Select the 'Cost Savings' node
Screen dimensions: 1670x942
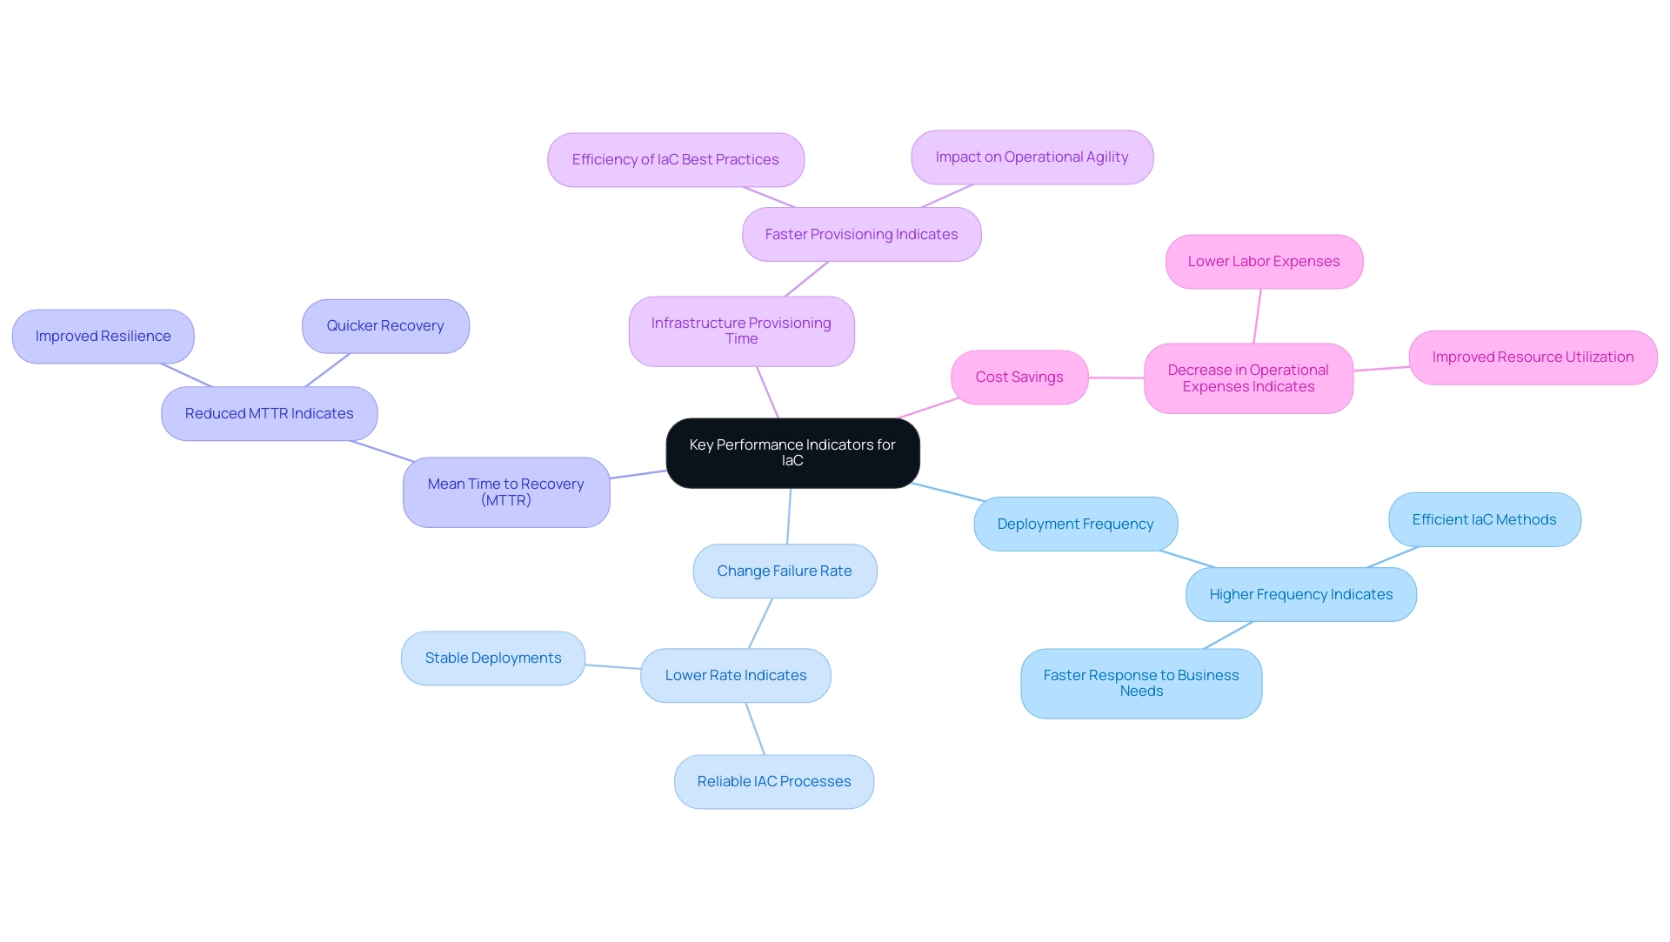(1019, 377)
